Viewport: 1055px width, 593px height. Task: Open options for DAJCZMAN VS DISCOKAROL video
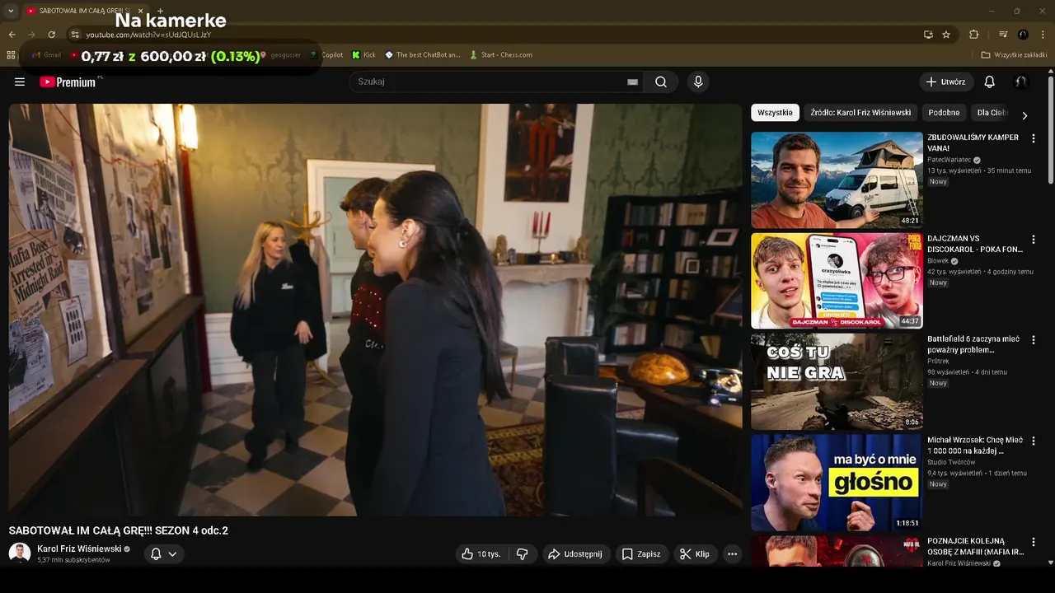[x=1034, y=239]
